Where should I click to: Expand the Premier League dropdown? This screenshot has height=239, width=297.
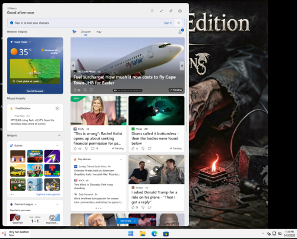pos(36,204)
